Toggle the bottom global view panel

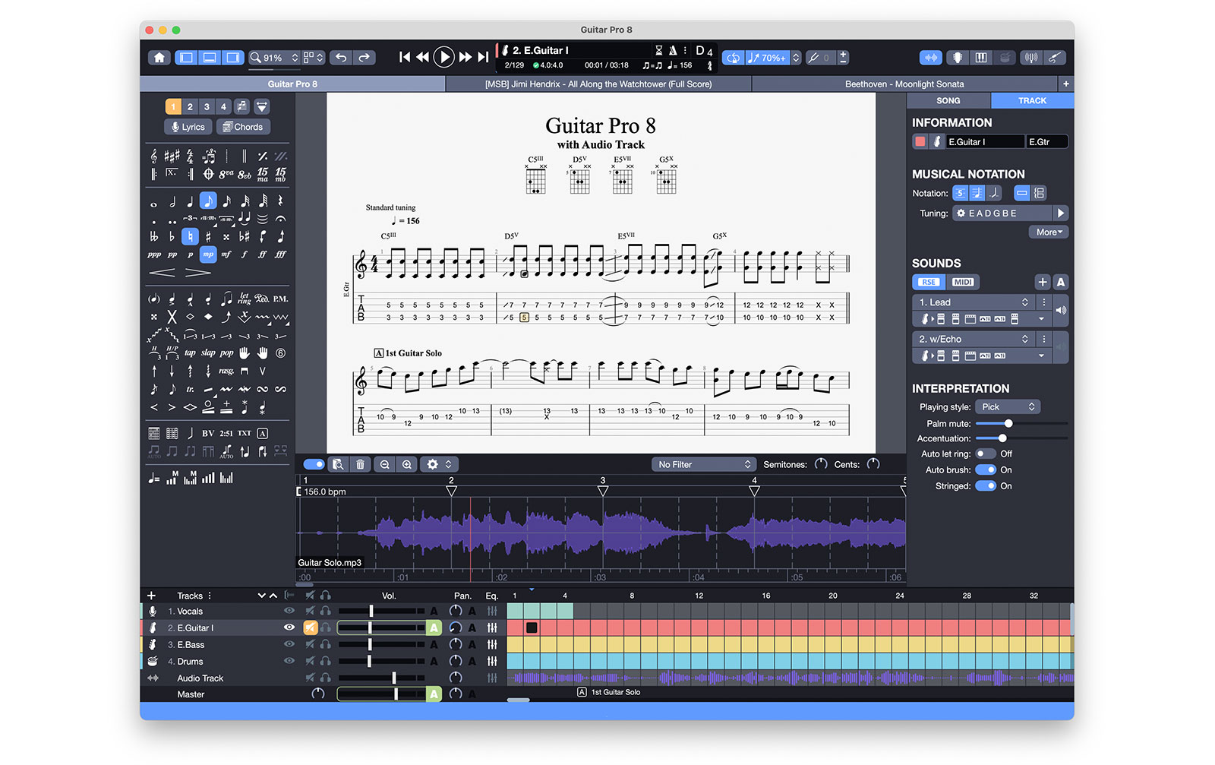(x=210, y=58)
